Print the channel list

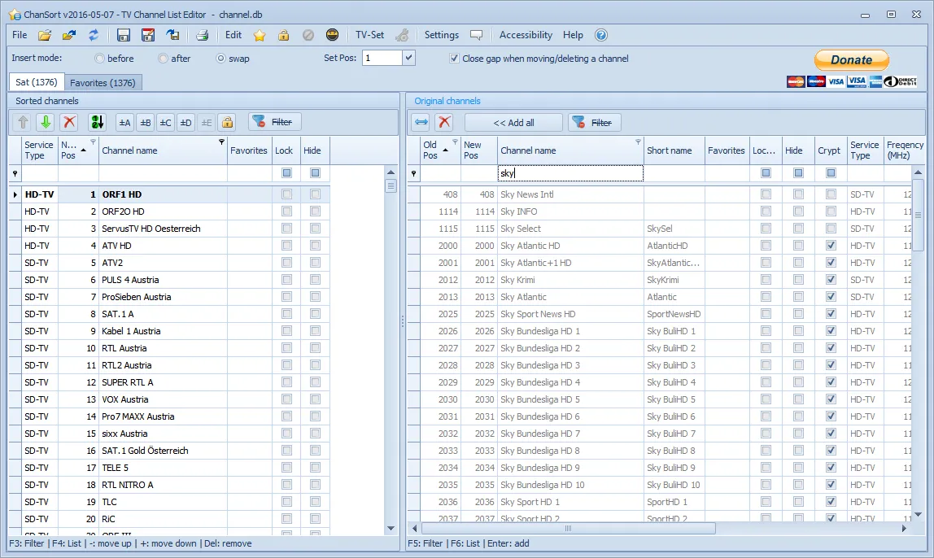[x=203, y=35]
